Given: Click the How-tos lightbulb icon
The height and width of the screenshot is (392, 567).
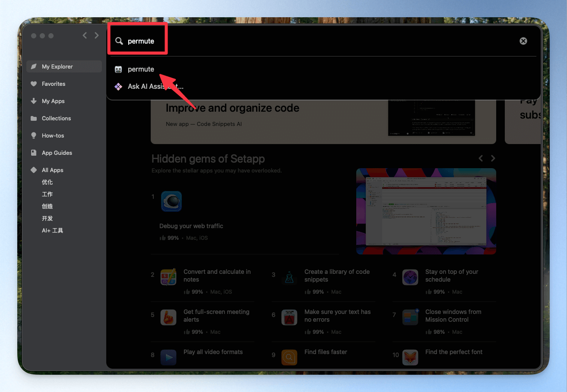Looking at the screenshot, I should [x=34, y=135].
